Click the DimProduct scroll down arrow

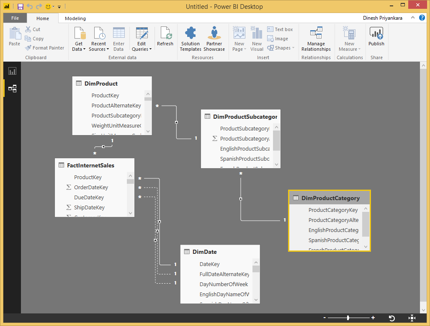point(148,131)
